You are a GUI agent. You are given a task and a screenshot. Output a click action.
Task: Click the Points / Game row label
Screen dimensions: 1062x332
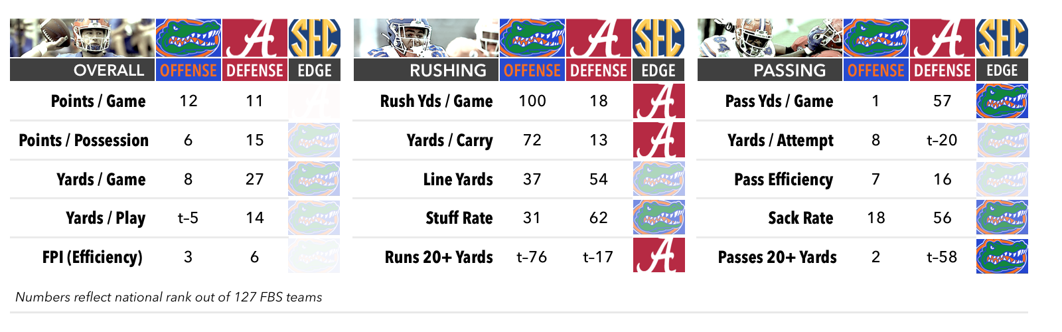[x=98, y=101]
